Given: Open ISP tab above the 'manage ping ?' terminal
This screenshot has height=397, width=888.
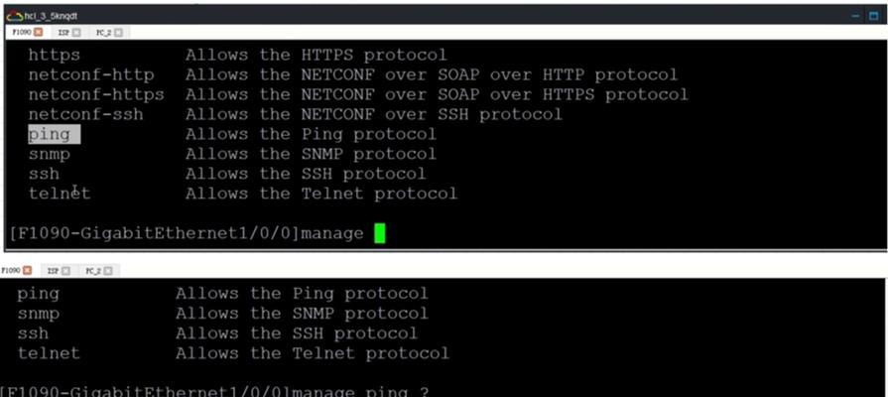Looking at the screenshot, I should [53, 271].
